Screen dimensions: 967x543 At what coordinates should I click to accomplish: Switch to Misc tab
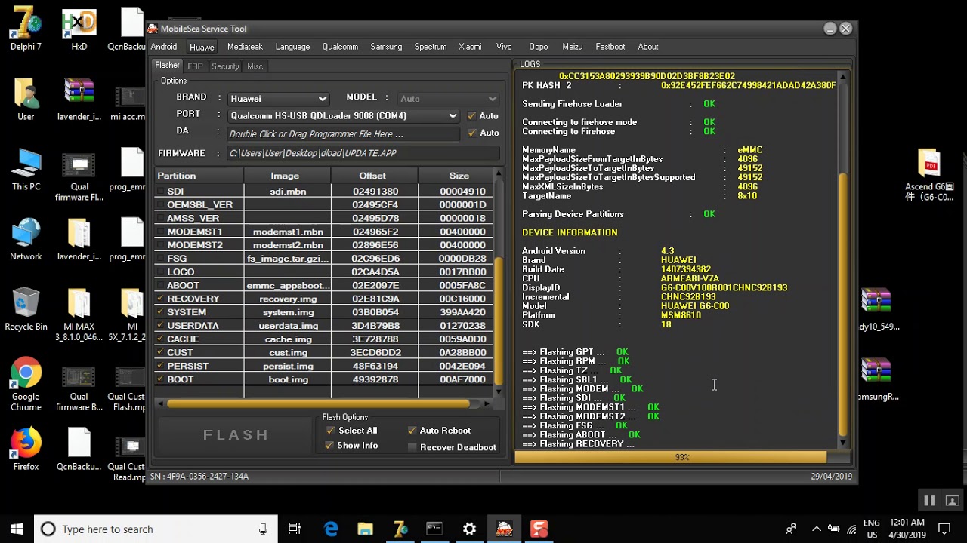[255, 66]
